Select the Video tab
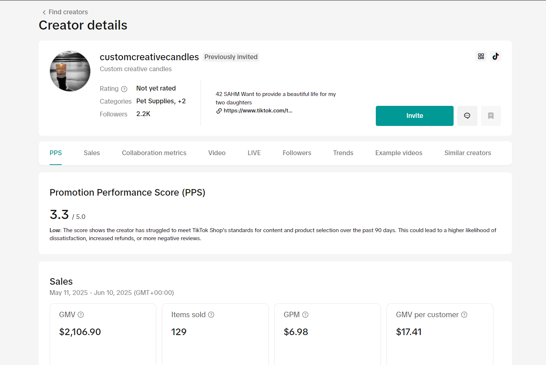This screenshot has width=546, height=365. click(217, 153)
